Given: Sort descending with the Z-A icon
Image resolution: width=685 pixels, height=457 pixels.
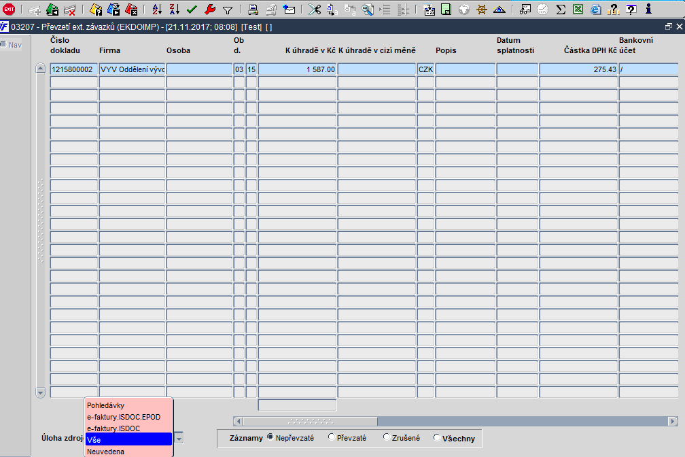Looking at the screenshot, I should pos(174,10).
